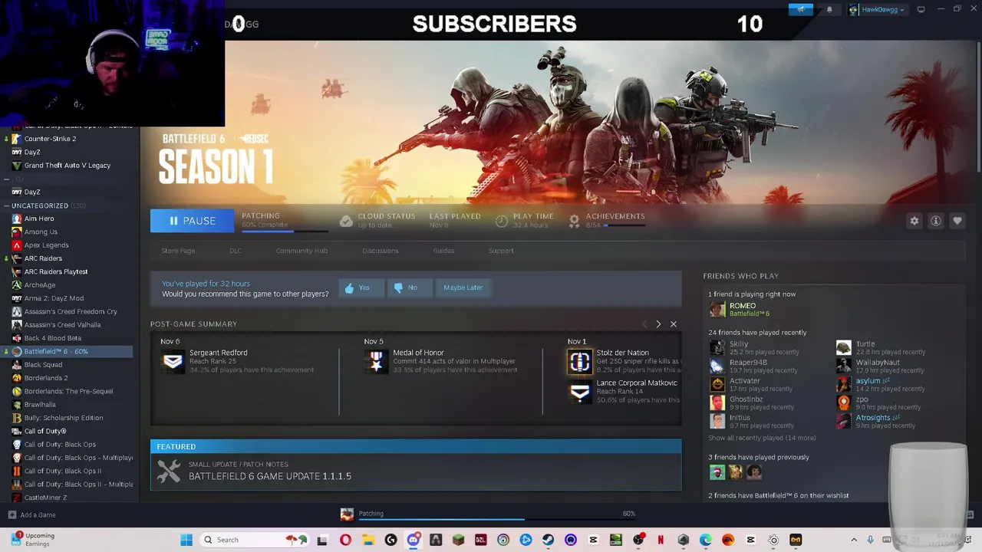Screen dimensions: 982x552
Task: Click Add a Game plus icon
Action: (12, 515)
